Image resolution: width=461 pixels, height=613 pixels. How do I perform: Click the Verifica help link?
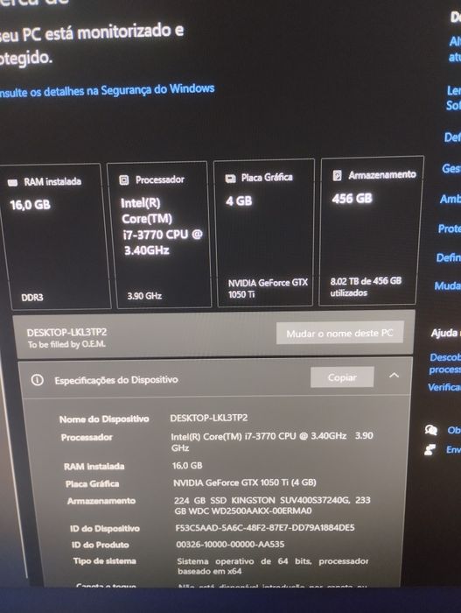tap(444, 387)
